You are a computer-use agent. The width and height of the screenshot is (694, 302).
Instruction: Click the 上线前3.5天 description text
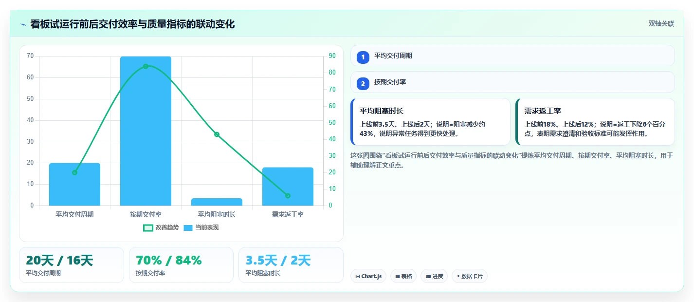pos(422,129)
